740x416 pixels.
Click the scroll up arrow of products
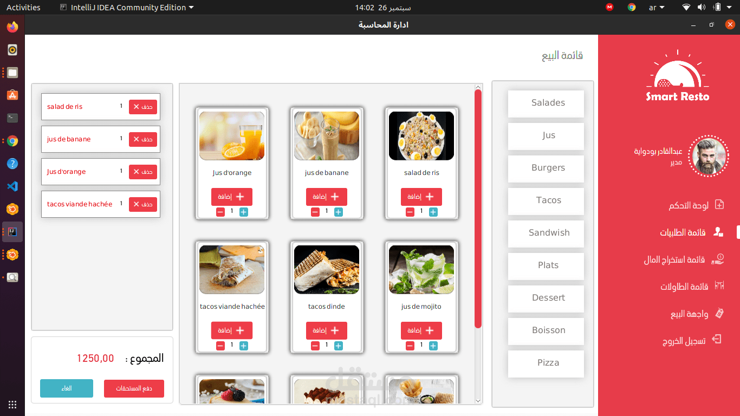[x=478, y=87]
